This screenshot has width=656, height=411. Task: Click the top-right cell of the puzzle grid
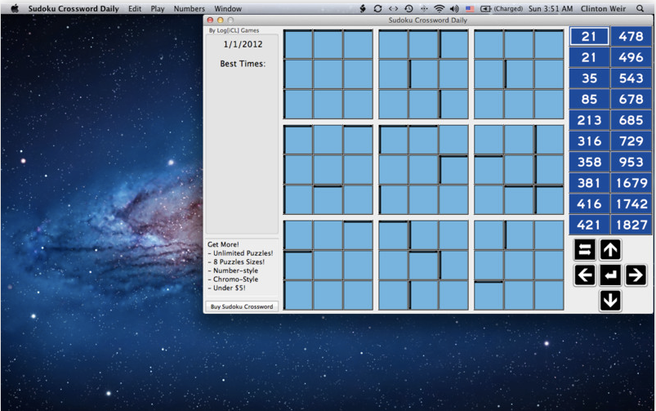pos(549,44)
